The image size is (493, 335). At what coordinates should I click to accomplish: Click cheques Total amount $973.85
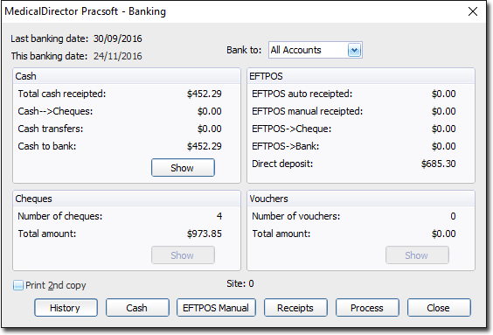coord(204,234)
